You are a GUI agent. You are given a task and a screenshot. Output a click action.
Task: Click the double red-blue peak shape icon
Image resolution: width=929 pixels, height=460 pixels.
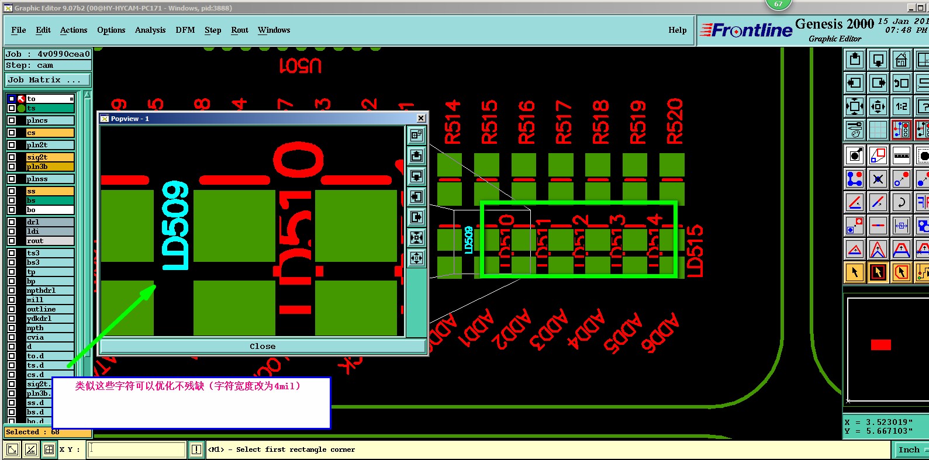tap(878, 250)
